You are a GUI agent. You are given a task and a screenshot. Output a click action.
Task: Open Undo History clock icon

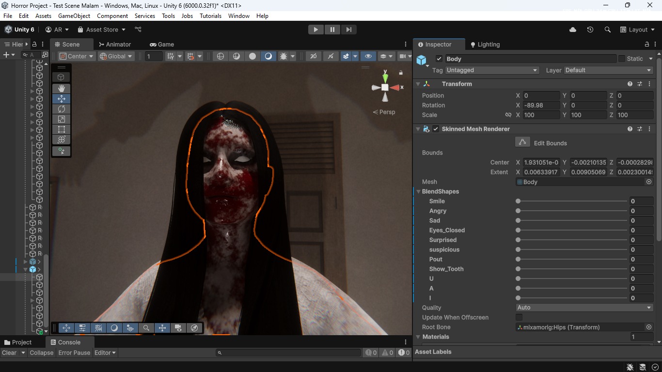click(590, 30)
